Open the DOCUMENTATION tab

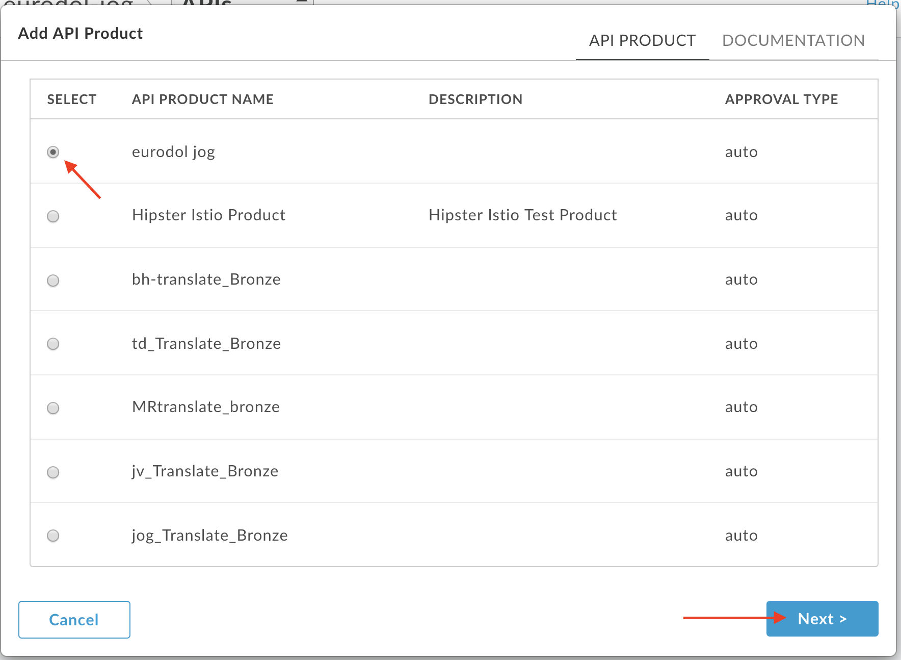click(x=793, y=41)
